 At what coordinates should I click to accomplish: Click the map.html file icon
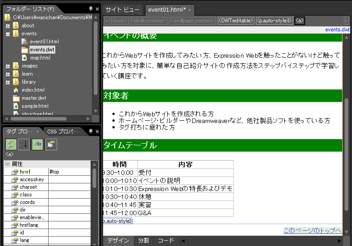coord(25,58)
